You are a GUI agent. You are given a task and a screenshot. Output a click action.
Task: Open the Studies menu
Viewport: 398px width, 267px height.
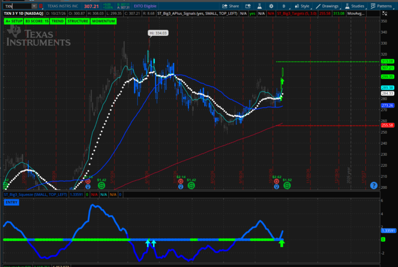click(x=355, y=6)
